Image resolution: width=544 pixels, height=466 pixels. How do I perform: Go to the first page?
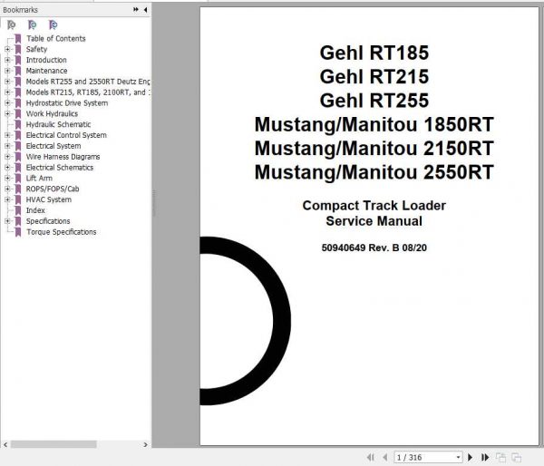click(x=371, y=457)
